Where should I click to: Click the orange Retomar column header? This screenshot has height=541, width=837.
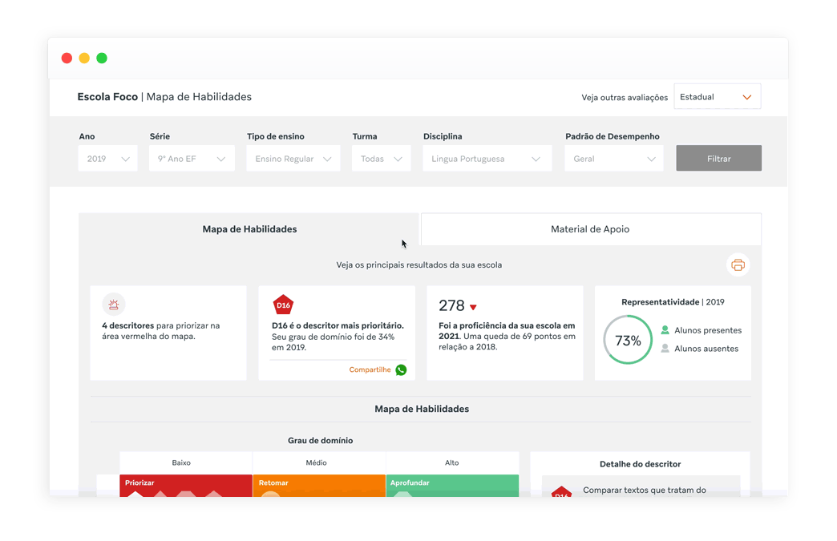tap(318, 485)
